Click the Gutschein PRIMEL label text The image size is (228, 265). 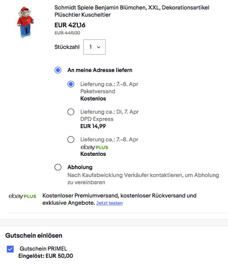coord(43,249)
